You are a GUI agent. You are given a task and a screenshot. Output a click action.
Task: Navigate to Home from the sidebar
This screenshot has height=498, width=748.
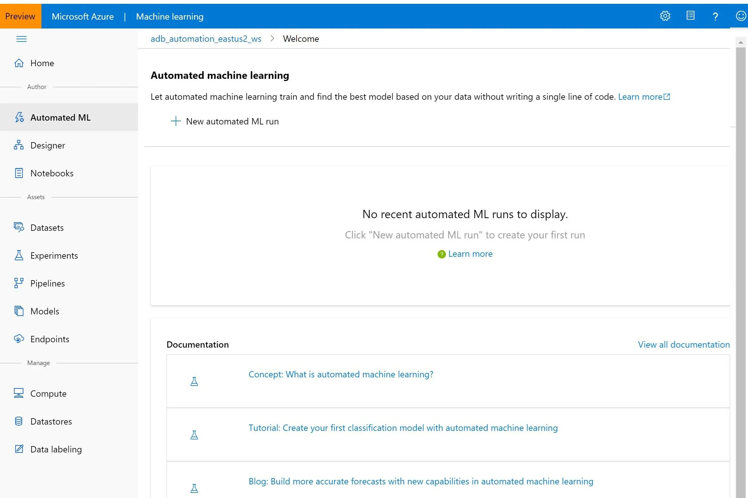[42, 63]
